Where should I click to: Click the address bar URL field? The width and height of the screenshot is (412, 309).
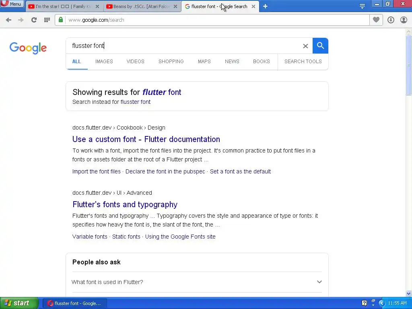pyautogui.click(x=217, y=20)
